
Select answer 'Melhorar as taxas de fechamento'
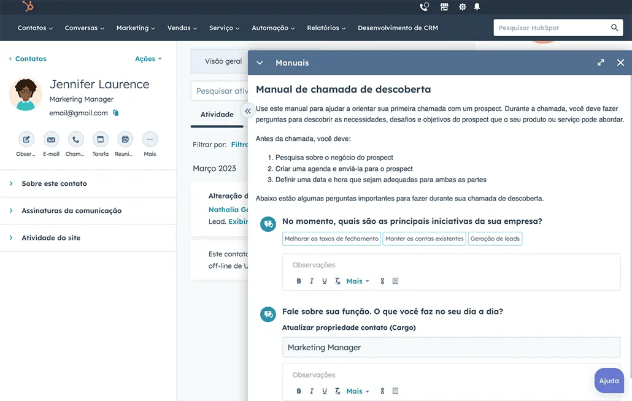tap(331, 239)
